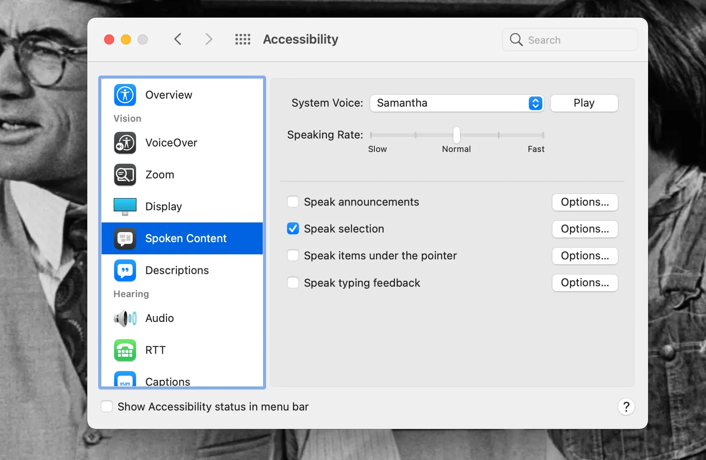Toggle Show Accessibility status in menu bar
The image size is (706, 460).
tap(107, 406)
